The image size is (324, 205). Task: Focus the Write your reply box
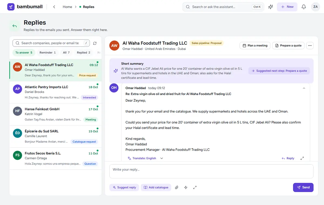point(211,171)
